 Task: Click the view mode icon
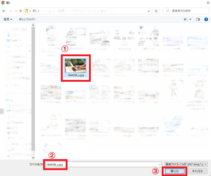tap(185, 19)
